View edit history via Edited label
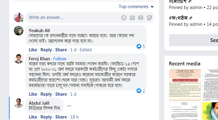This screenshot has height=120, width=218. tap(86, 50)
